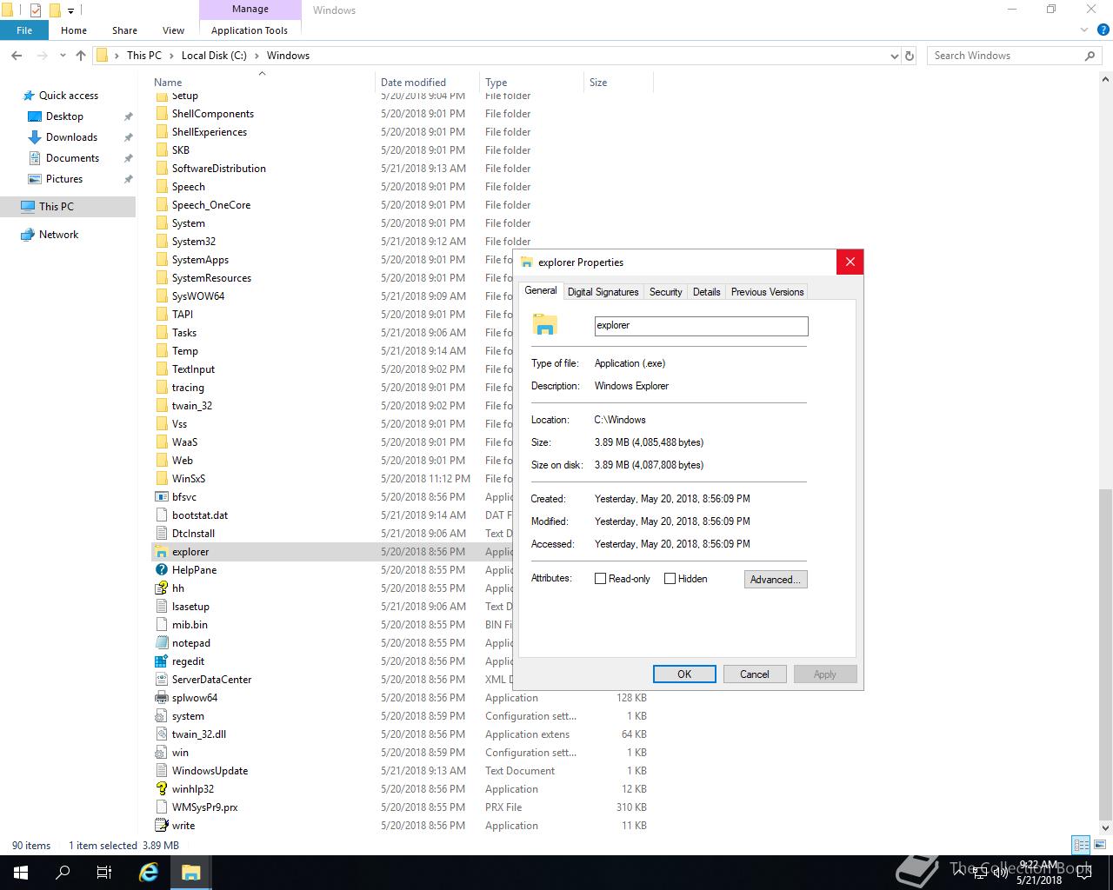The width and height of the screenshot is (1113, 890).
Task: Click the hh help file icon
Action: tap(161, 588)
